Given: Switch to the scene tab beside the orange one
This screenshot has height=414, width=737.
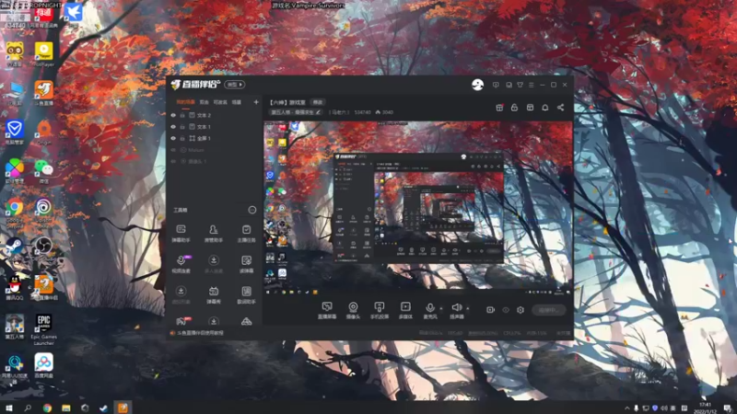Looking at the screenshot, I should [204, 102].
